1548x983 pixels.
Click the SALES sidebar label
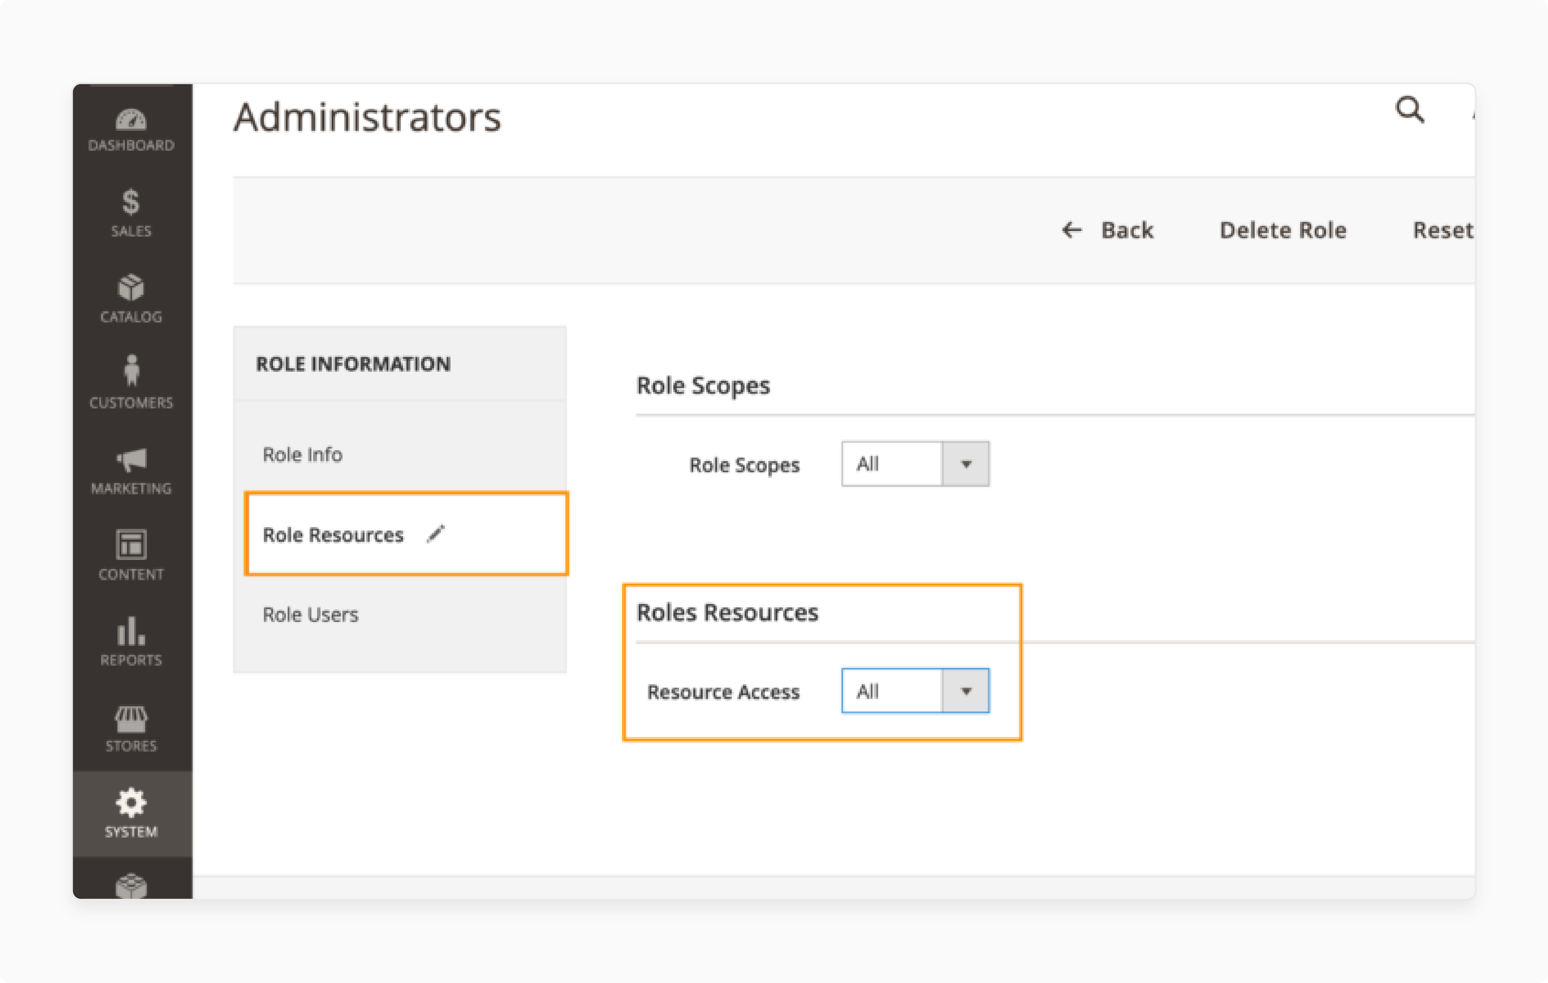click(131, 231)
